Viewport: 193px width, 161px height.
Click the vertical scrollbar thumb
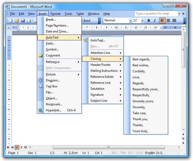tap(183, 50)
